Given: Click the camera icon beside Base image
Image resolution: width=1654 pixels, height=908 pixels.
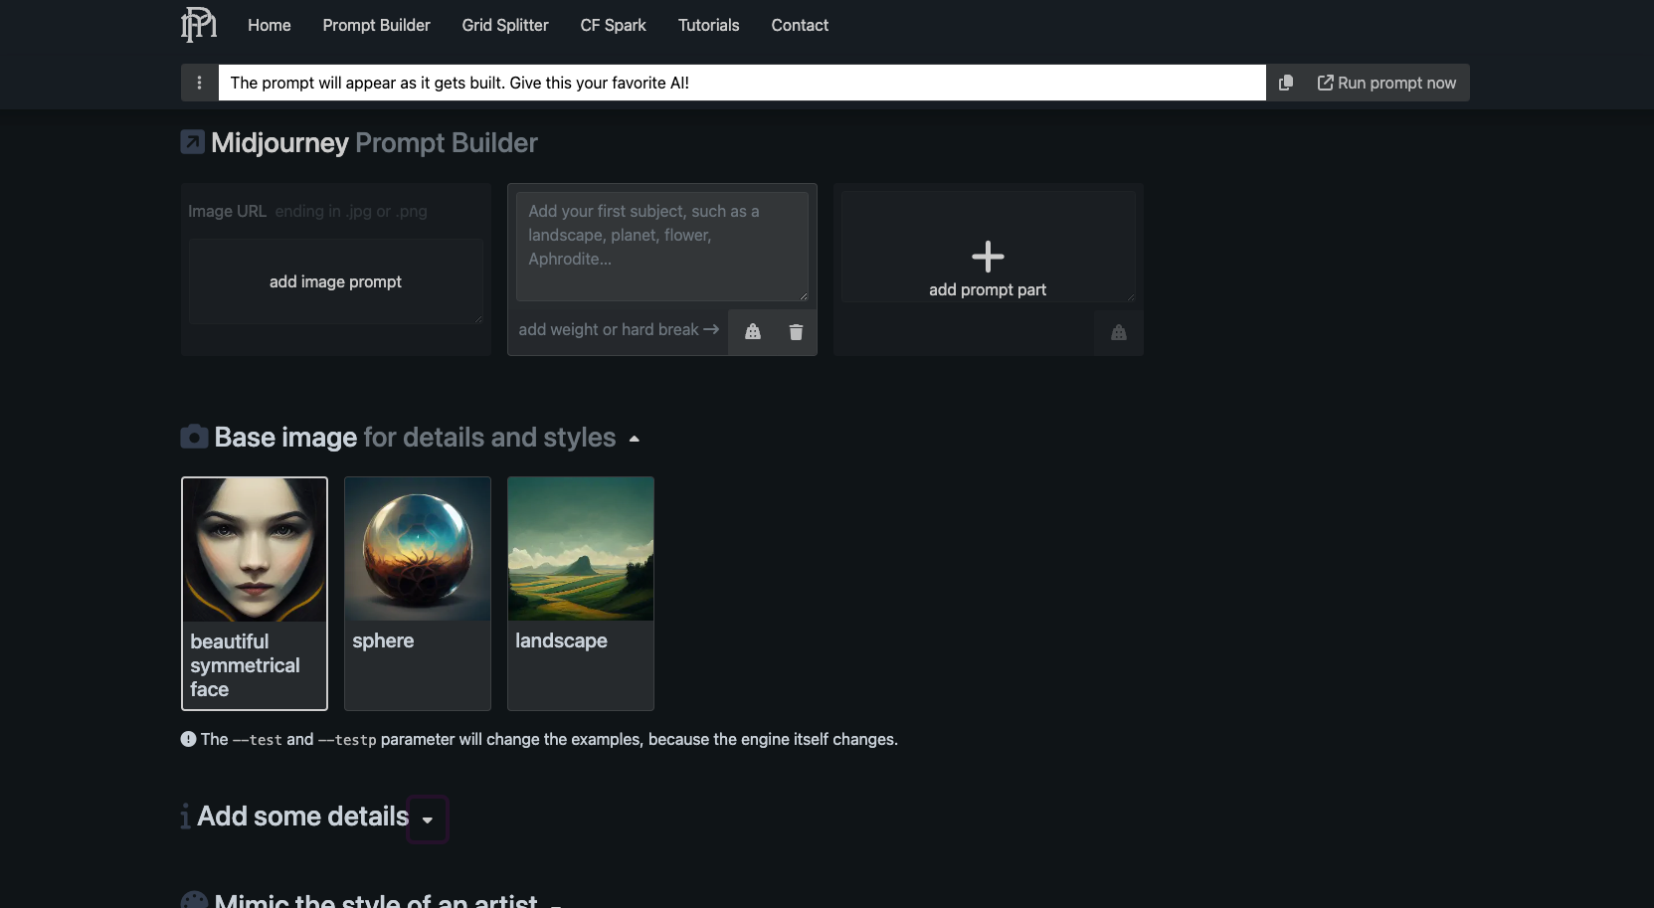Looking at the screenshot, I should [194, 437].
